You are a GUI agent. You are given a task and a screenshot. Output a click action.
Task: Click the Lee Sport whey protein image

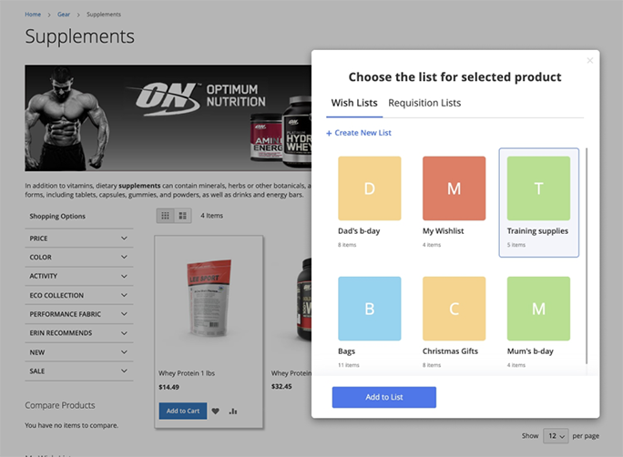(209, 298)
